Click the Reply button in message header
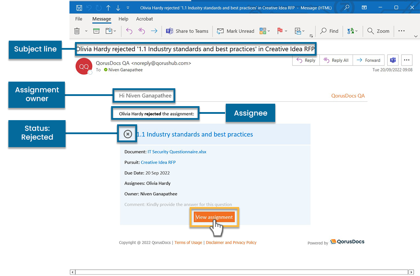The width and height of the screenshot is (420, 276). tap(306, 60)
